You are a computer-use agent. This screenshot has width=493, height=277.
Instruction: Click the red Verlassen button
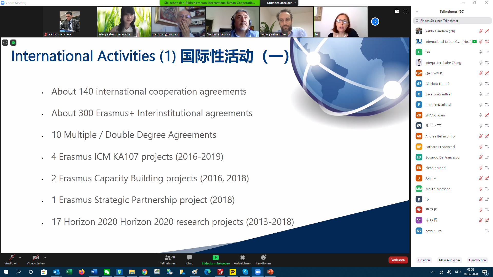[398, 260]
